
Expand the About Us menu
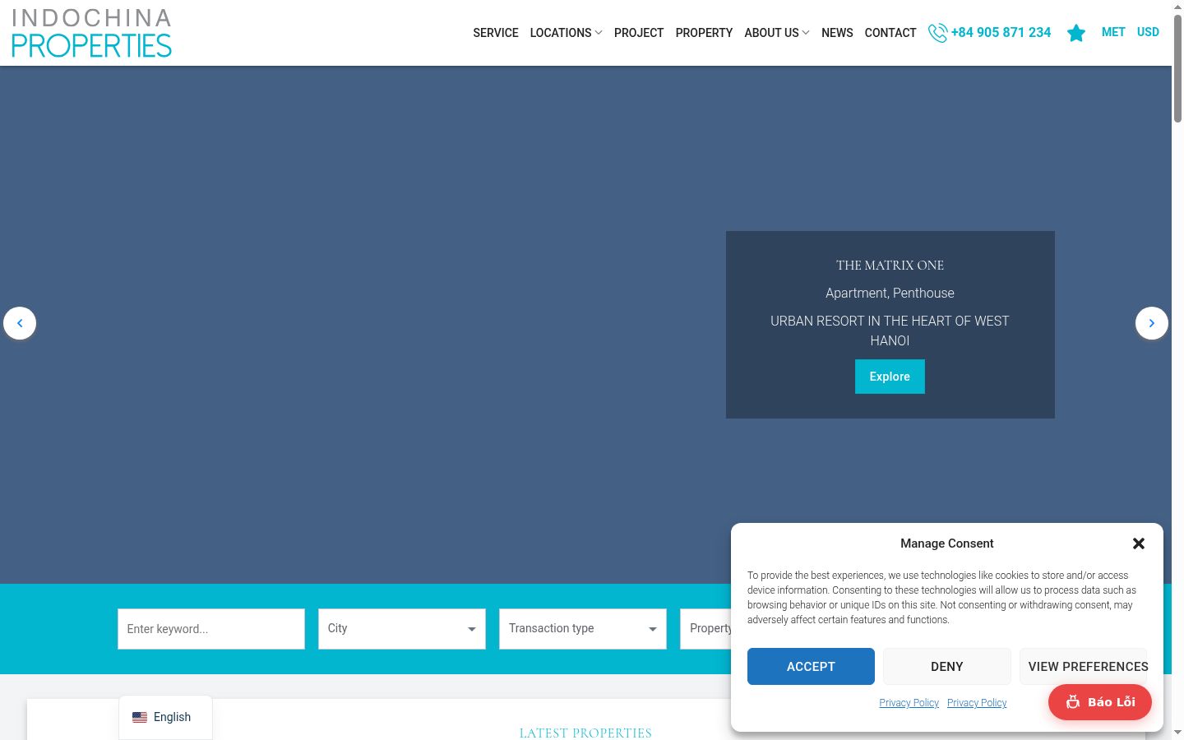click(777, 33)
